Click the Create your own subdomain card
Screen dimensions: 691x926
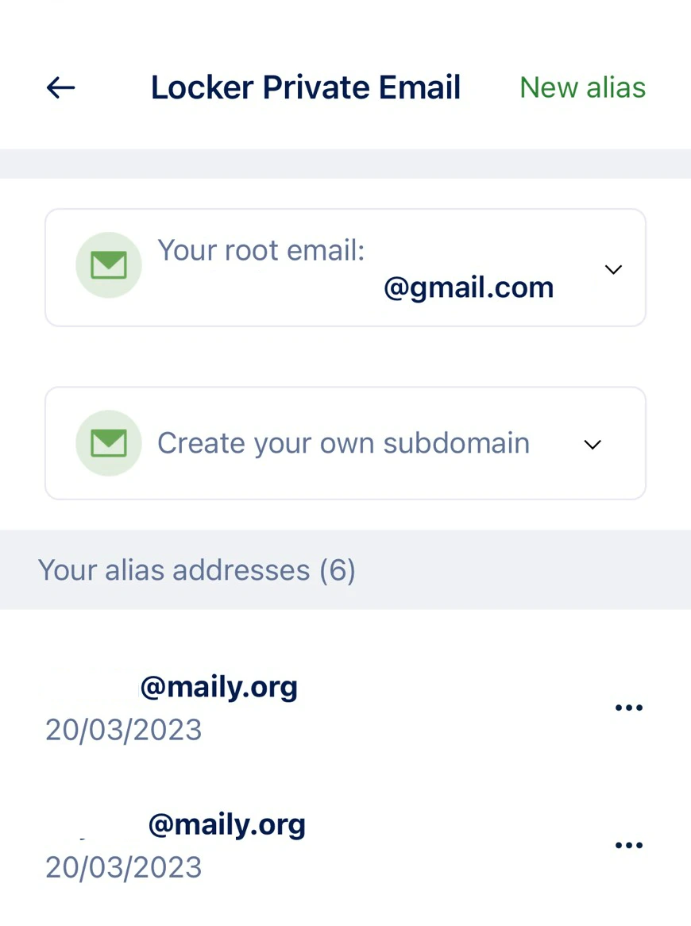click(345, 443)
